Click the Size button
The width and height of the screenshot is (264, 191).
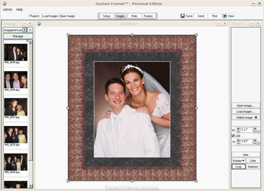tap(246, 155)
